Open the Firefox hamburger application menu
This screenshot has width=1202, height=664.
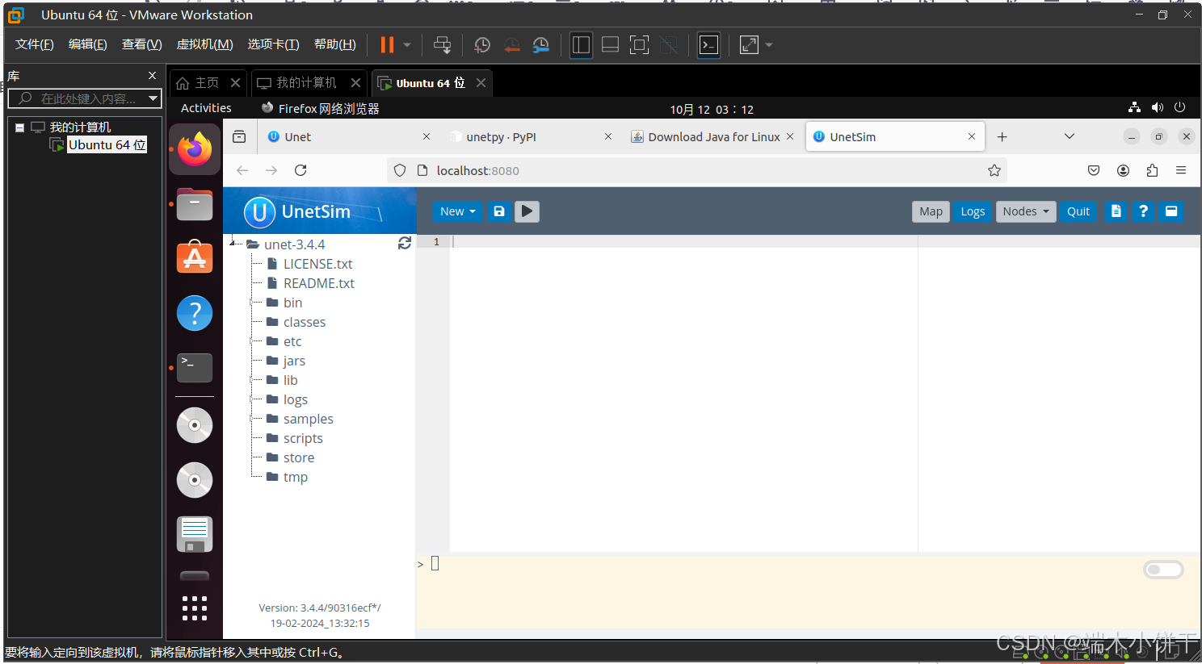(x=1181, y=170)
